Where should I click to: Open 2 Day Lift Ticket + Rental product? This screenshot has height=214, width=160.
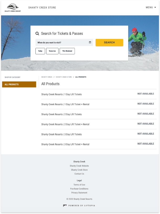[x=65, y=124]
